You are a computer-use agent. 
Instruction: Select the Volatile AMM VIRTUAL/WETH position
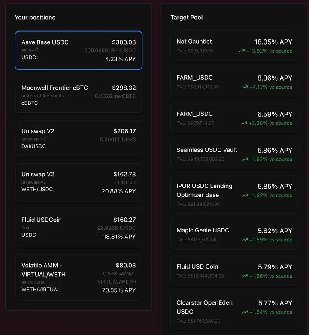coord(79,278)
